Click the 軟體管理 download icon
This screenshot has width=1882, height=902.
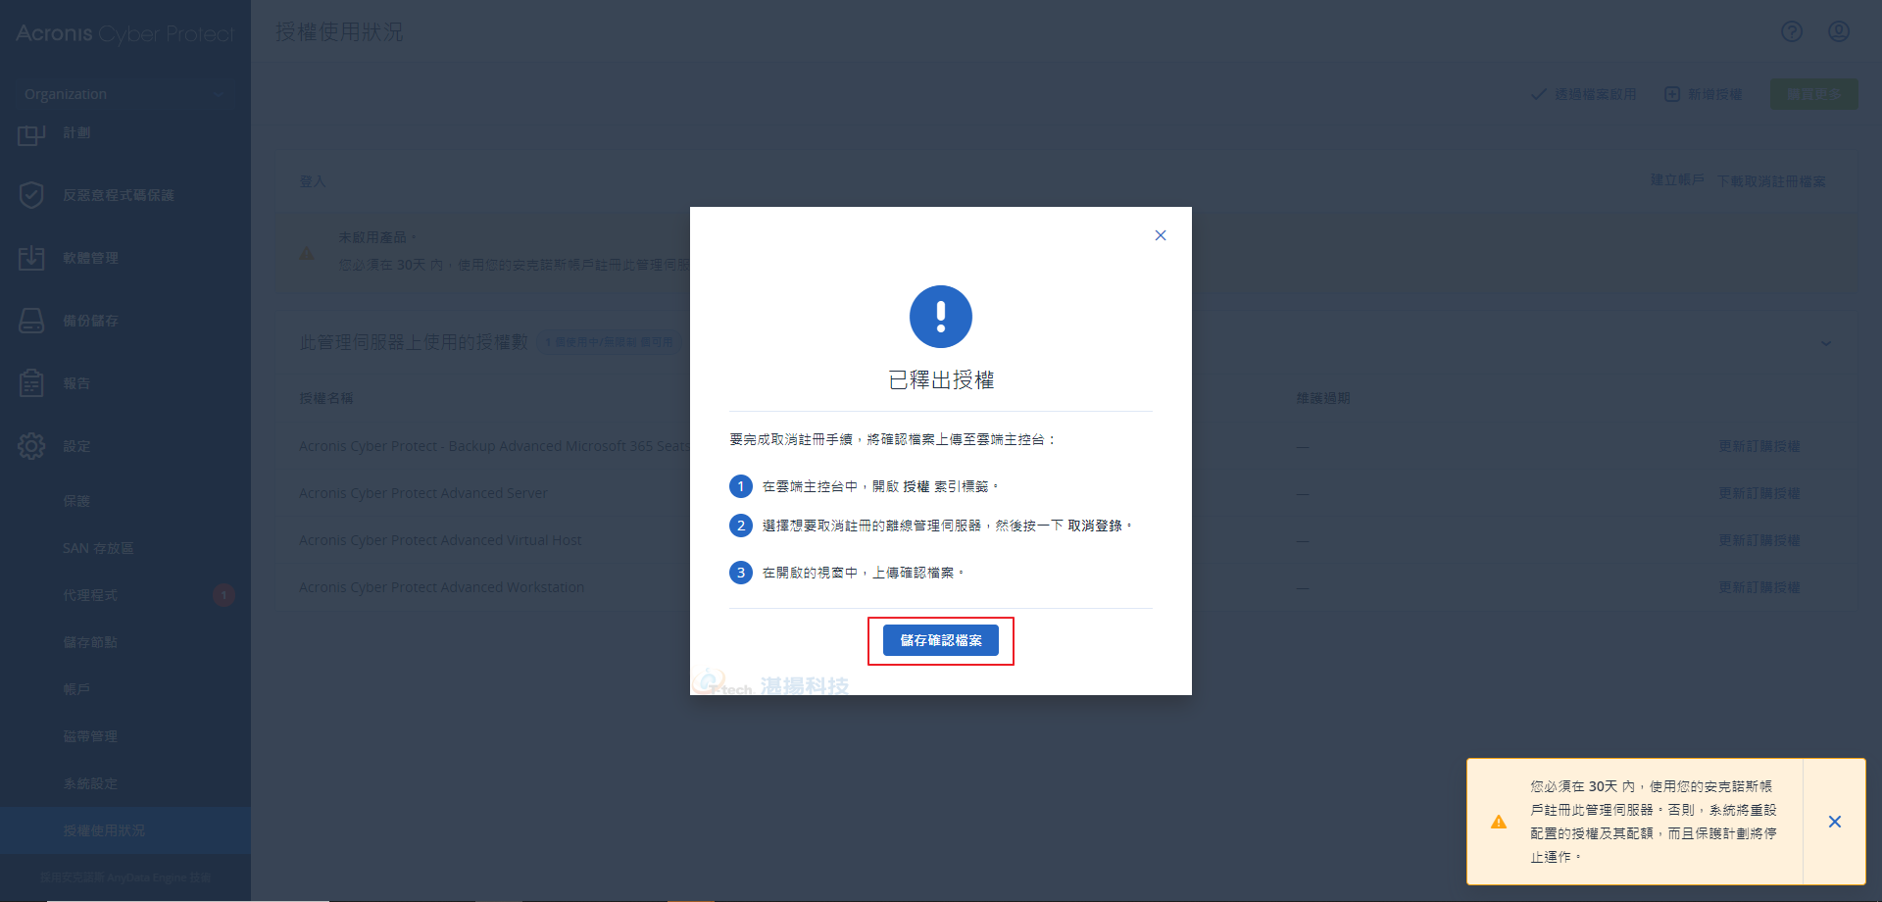[x=31, y=258]
